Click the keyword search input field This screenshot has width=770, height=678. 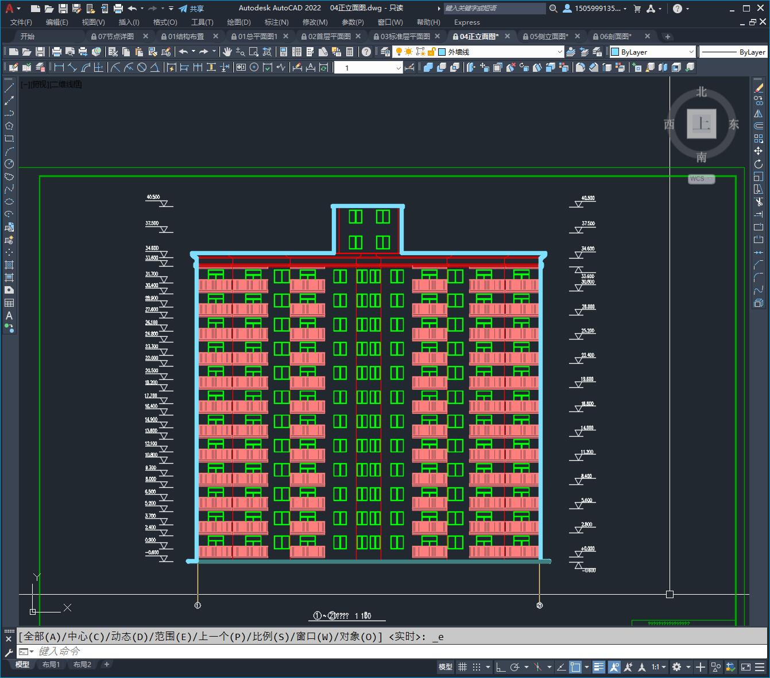495,9
